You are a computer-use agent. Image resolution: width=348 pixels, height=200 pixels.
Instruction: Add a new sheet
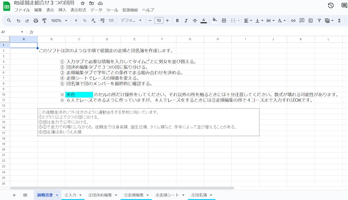(14, 195)
